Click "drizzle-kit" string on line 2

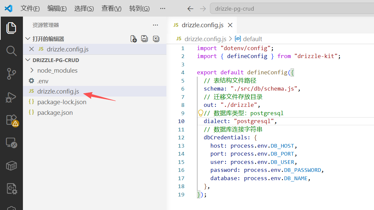(316, 56)
